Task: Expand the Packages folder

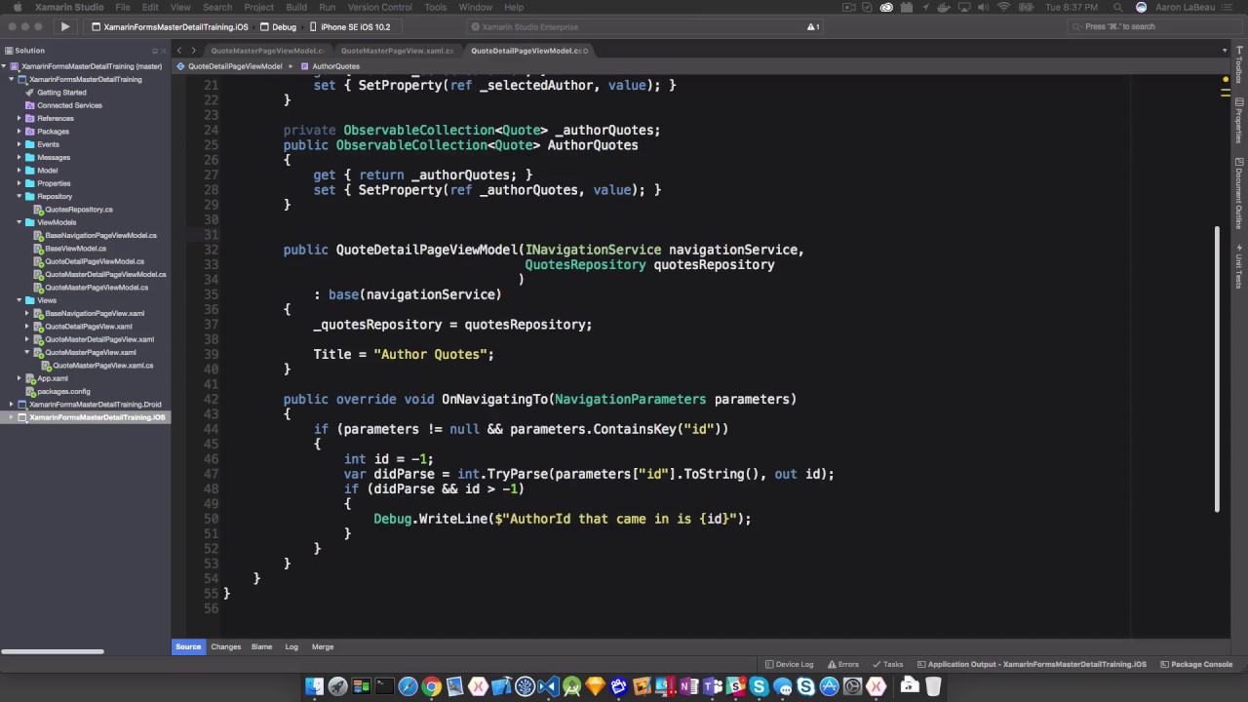Action: pyautogui.click(x=19, y=132)
